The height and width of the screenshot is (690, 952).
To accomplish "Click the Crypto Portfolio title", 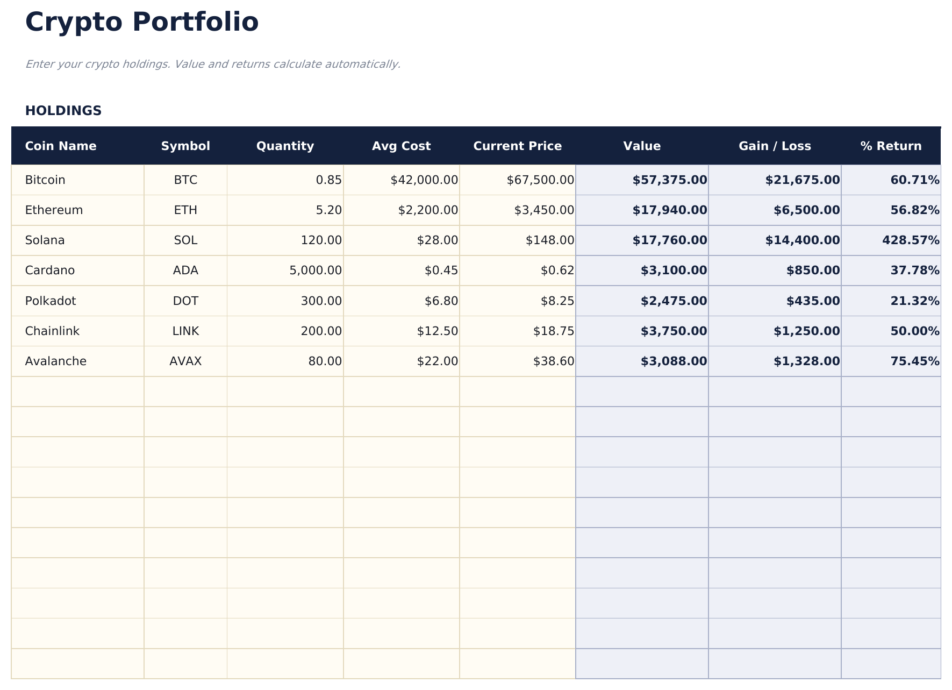I will pos(141,23).
